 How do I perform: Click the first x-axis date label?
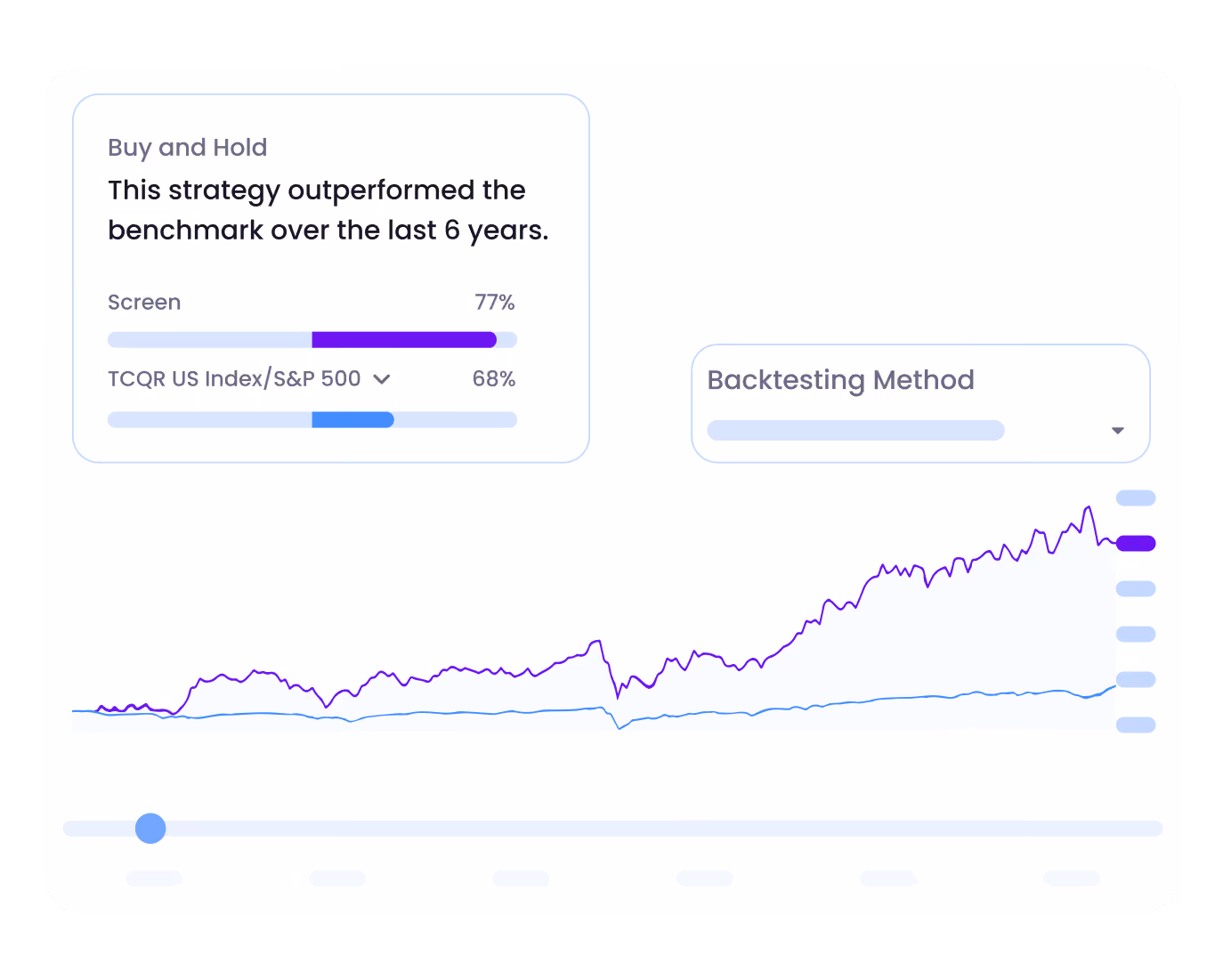(154, 879)
